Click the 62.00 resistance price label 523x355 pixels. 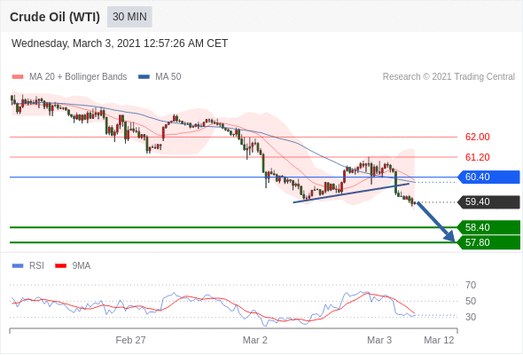coord(477,137)
